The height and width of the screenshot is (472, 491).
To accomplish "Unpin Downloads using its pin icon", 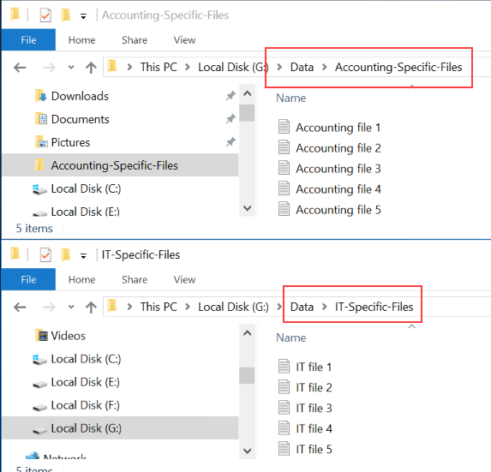I will (231, 96).
